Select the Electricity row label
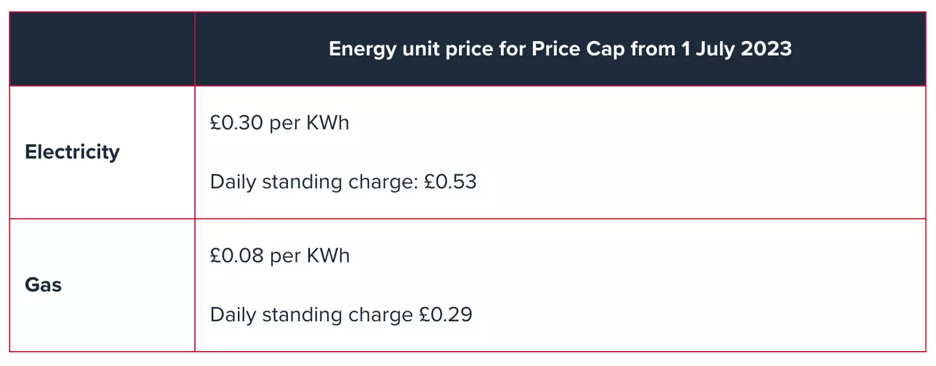The height and width of the screenshot is (366, 936). (72, 152)
